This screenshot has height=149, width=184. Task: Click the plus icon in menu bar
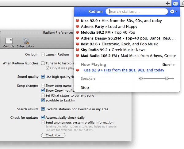tap(167, 3)
